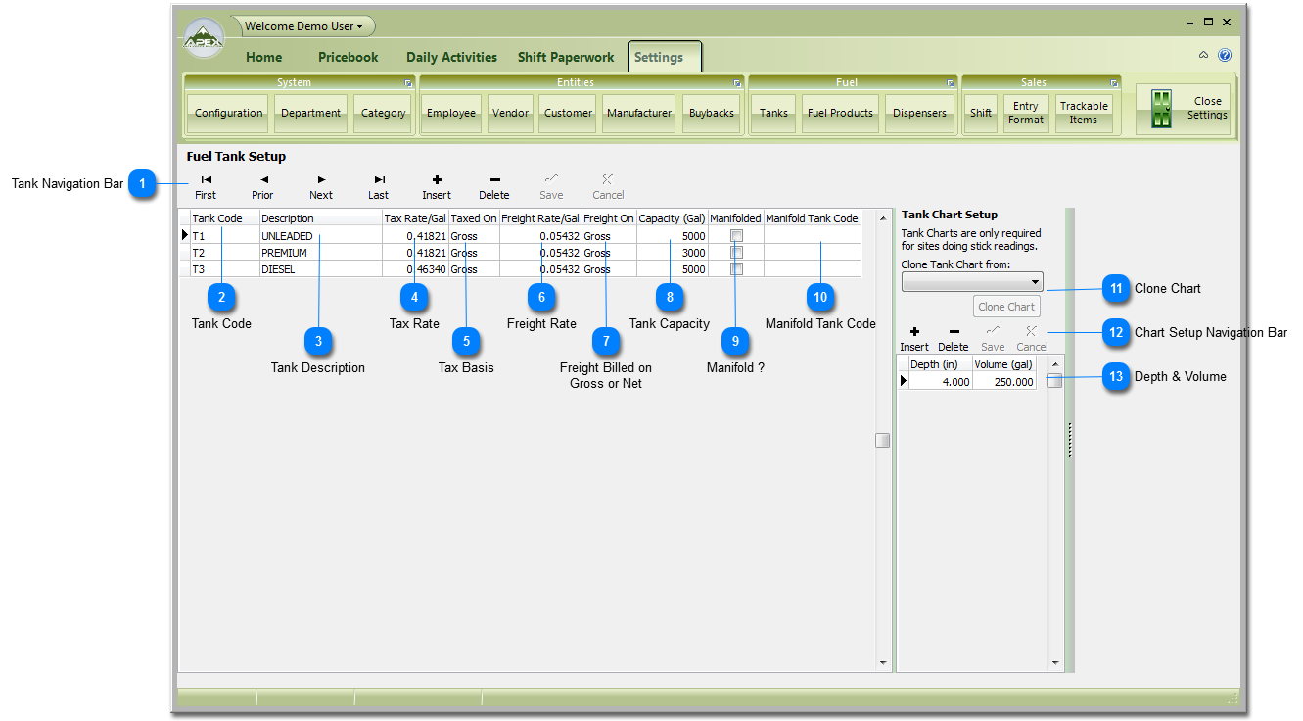Open the Shift Paperwork tab
Screen dimensions: 1303x721
(566, 57)
